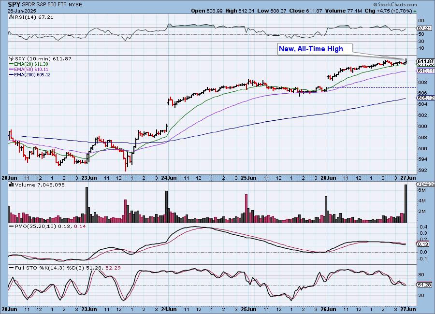This screenshot has height=314, width=435.
Task: Click the -0.1 level on the PMO axis
Action: pos(423,259)
